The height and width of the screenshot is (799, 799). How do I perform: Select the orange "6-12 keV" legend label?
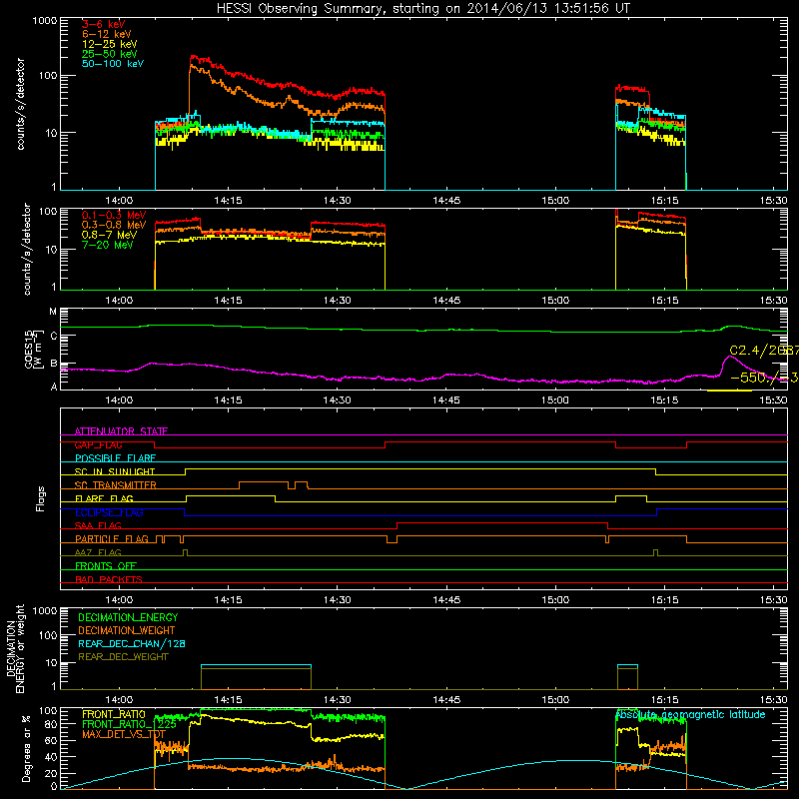coord(107,34)
